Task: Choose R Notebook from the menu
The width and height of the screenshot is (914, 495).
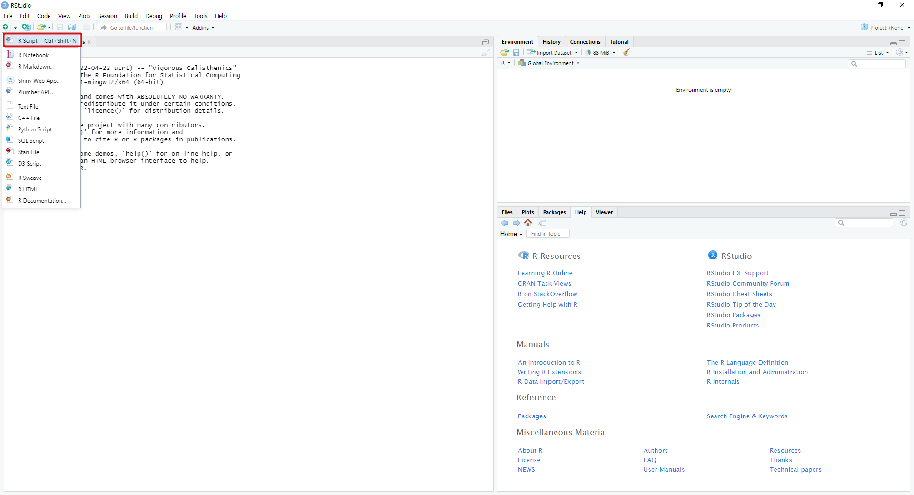Action: [x=42, y=55]
